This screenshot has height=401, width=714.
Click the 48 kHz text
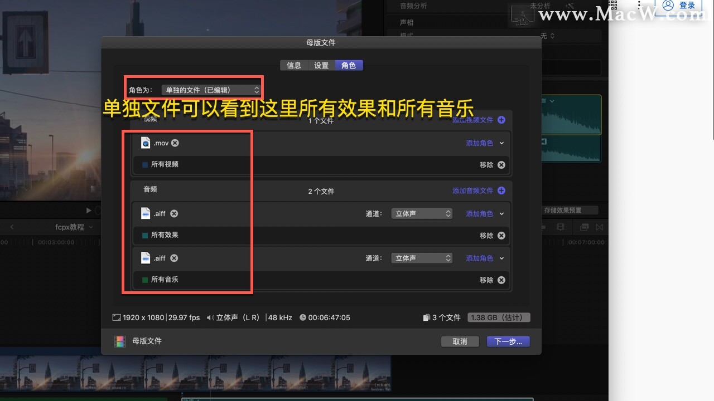coord(280,317)
